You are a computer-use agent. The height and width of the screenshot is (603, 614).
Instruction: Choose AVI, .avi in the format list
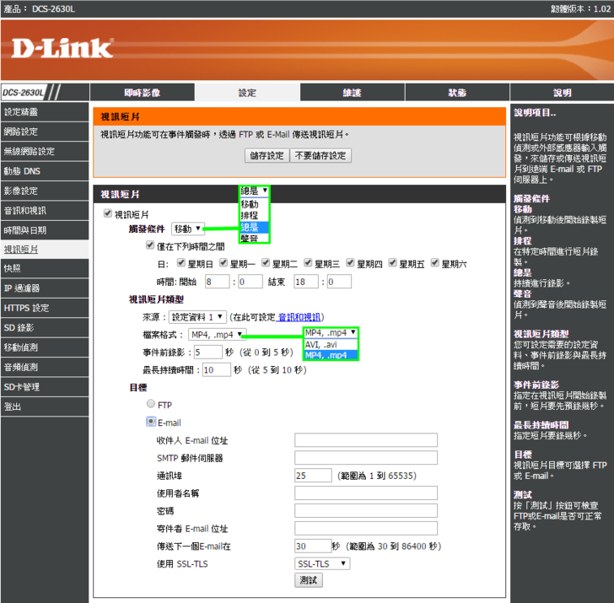[320, 344]
